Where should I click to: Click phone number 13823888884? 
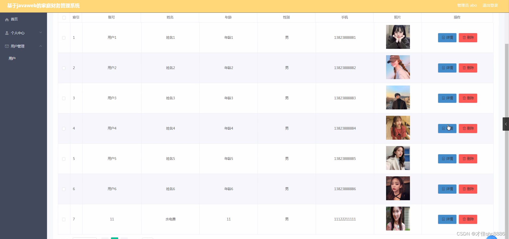(345, 128)
